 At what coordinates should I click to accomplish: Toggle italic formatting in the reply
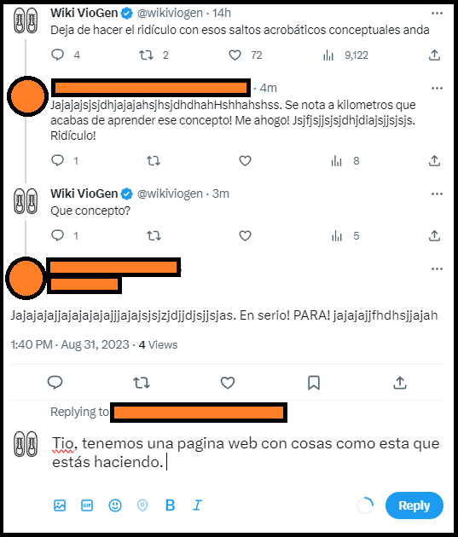click(x=197, y=505)
